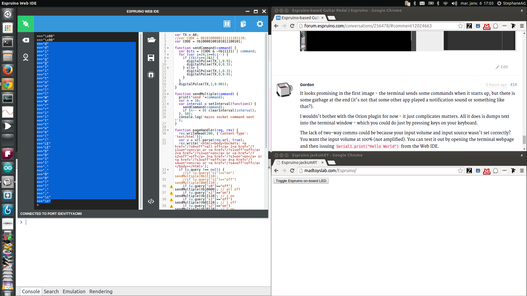Open Chrome menu in jackUART window
The width and height of the screenshot is (527, 296).
[522, 170]
